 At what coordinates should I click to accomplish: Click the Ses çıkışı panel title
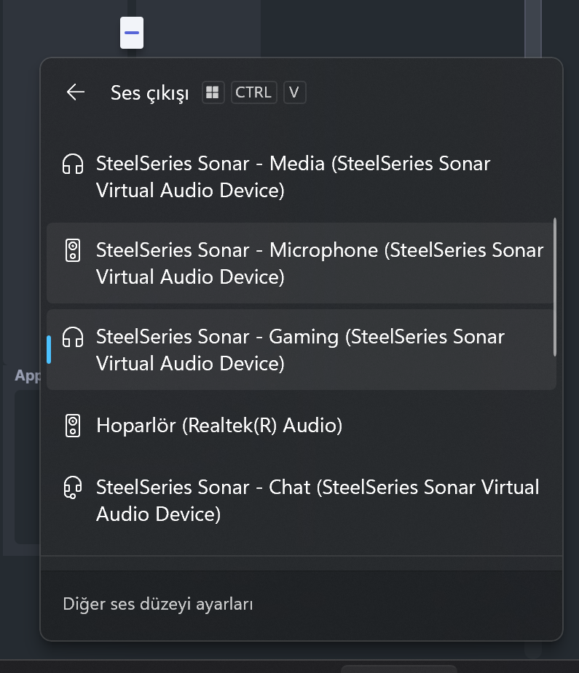pos(150,92)
